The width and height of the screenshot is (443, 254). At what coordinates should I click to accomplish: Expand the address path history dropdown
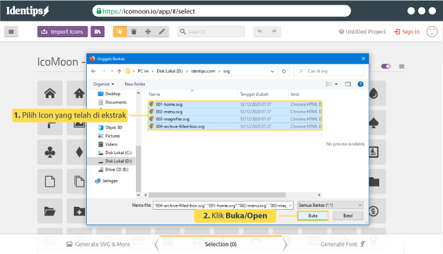[272, 71]
